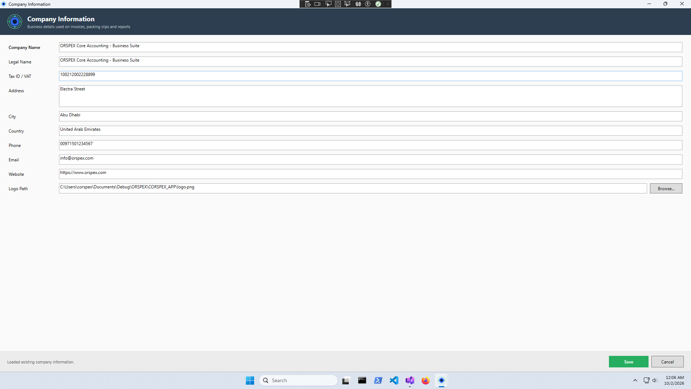Image resolution: width=691 pixels, height=389 pixels.
Task: Click the 'Company Name' label
Action: click(x=24, y=48)
